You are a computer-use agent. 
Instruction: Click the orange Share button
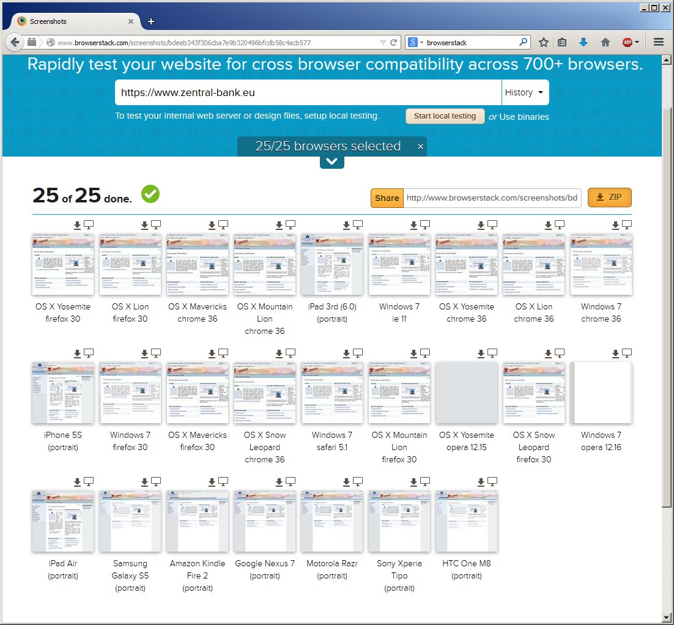pos(387,198)
